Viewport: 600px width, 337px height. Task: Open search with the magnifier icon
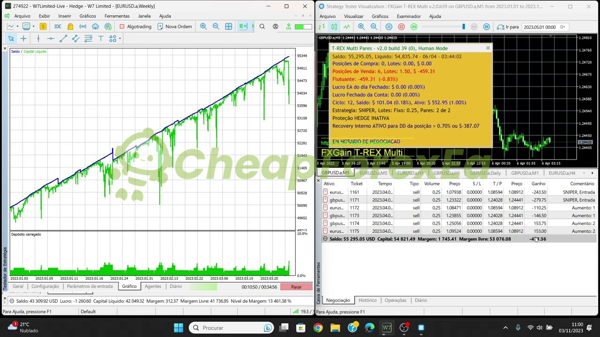click(262, 27)
